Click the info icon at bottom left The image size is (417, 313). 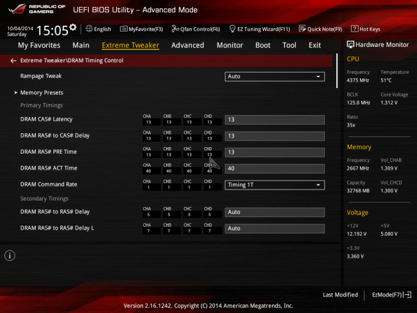[x=10, y=256]
